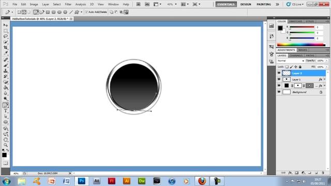Open the zoom level 40% dropdown

click(x=176, y=4)
